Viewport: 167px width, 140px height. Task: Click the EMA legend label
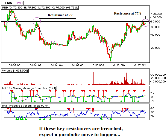click(x=8, y=3)
